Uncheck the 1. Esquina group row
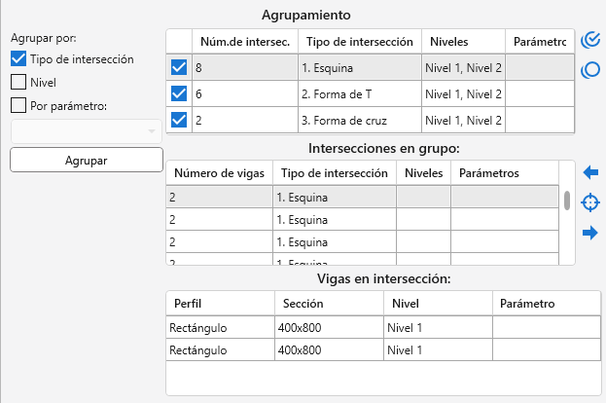The height and width of the screenshot is (403, 606). 179,67
